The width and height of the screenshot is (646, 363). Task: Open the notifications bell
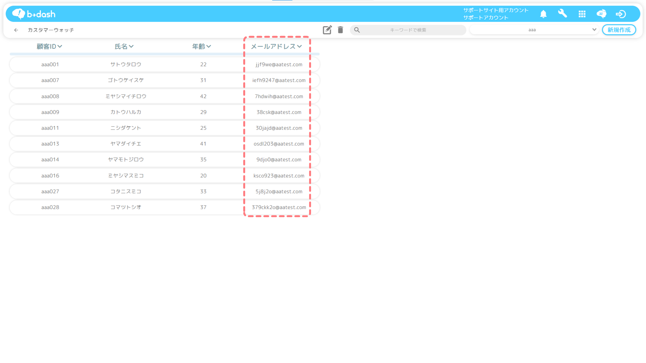[543, 14]
